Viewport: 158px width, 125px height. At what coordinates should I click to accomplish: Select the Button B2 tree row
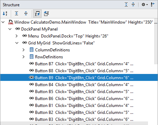[x=79, y=112]
